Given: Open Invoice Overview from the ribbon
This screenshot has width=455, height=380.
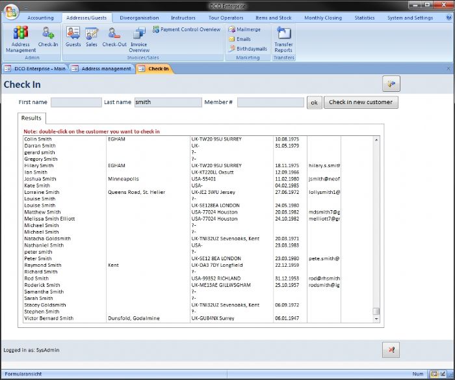Looking at the screenshot, I should pyautogui.click(x=138, y=38).
